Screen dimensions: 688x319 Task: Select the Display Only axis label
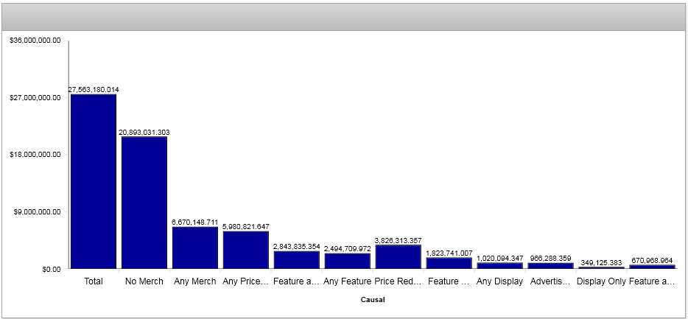[601, 281]
